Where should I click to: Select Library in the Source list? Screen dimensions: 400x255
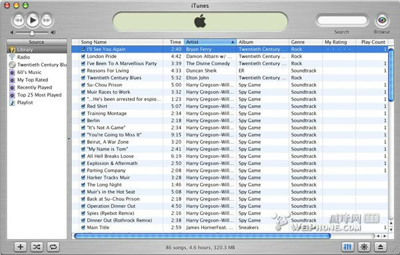pos(37,49)
